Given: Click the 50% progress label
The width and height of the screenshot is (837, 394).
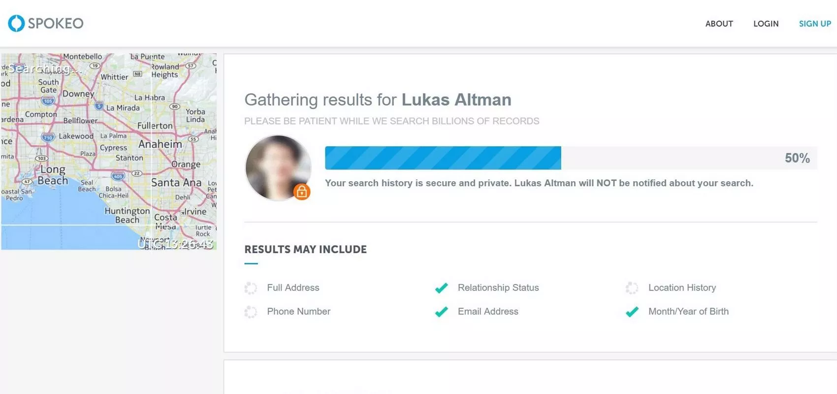Looking at the screenshot, I should [797, 158].
